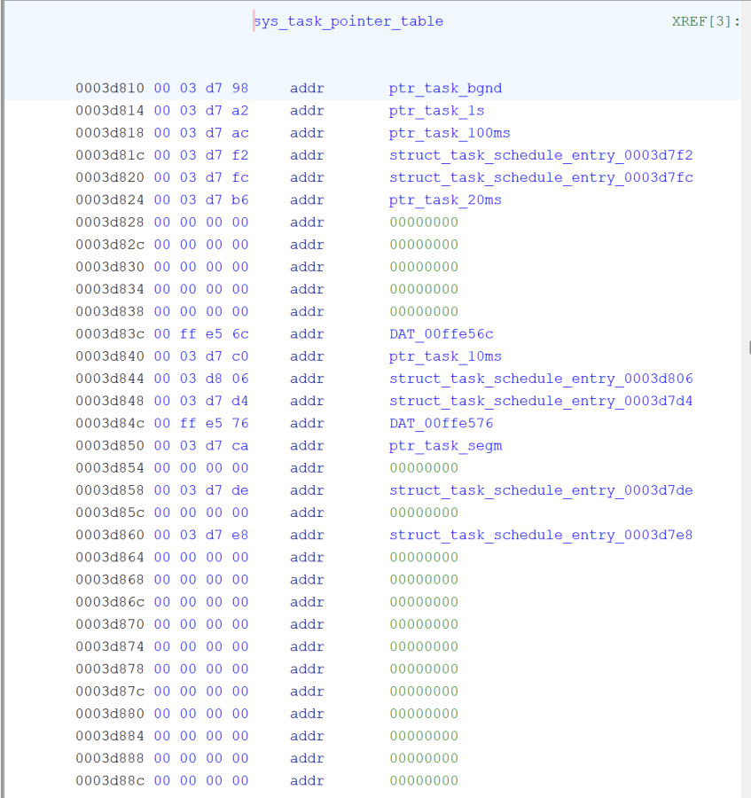Screen dimensions: 751x798
Task: Select address 0003d83c
Action: [110, 334]
